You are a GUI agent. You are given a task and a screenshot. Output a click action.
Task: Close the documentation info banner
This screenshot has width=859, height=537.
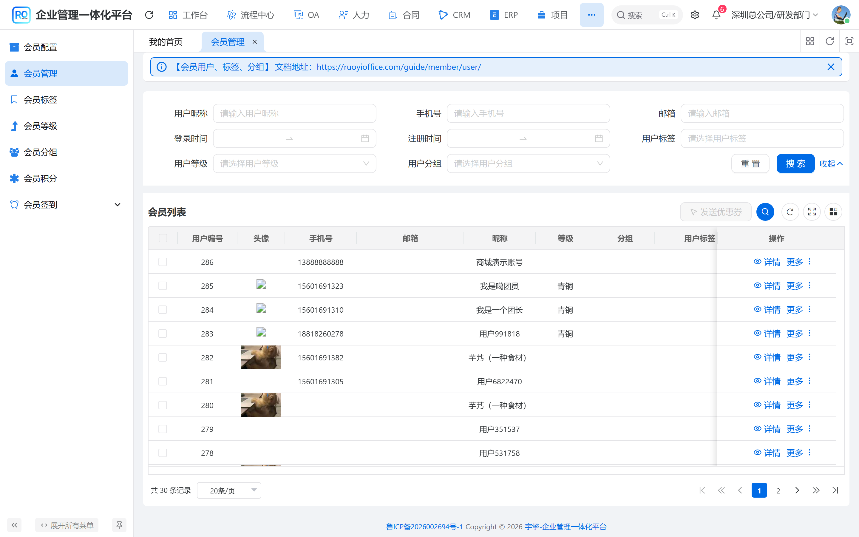(x=831, y=67)
